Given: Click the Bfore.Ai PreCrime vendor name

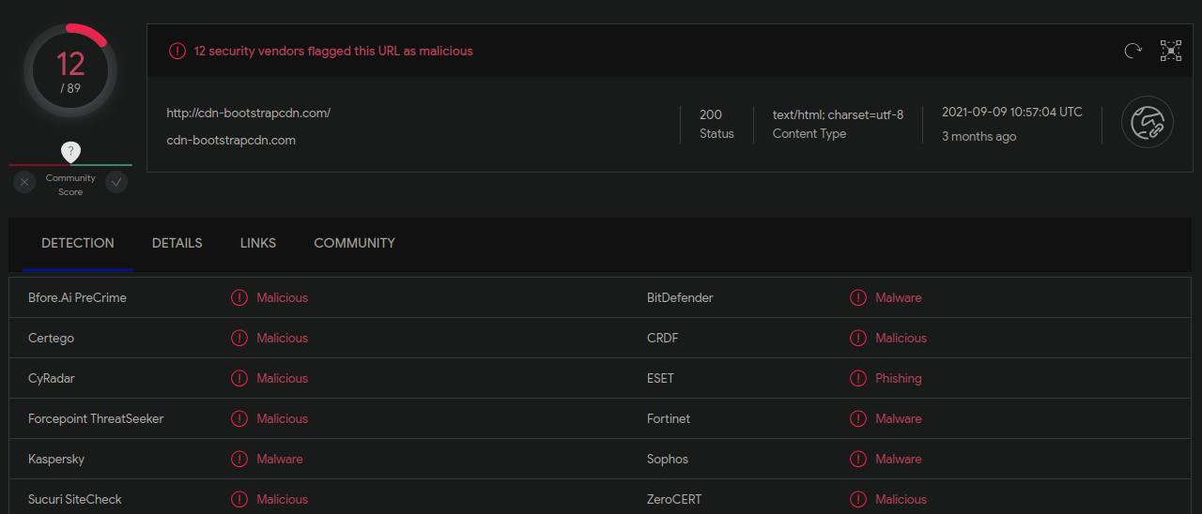Looking at the screenshot, I should pos(77,297).
